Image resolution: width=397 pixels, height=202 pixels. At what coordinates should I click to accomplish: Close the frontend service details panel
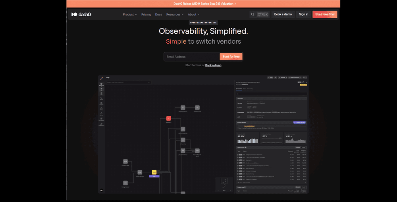tap(306, 82)
